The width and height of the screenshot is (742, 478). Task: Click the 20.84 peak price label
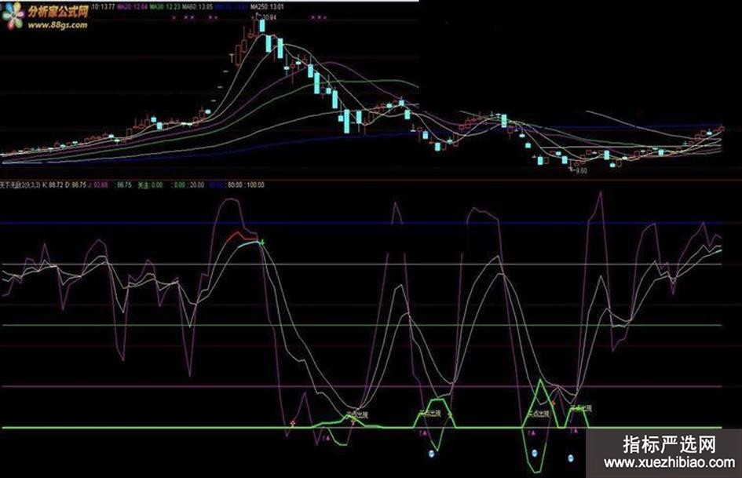(269, 17)
